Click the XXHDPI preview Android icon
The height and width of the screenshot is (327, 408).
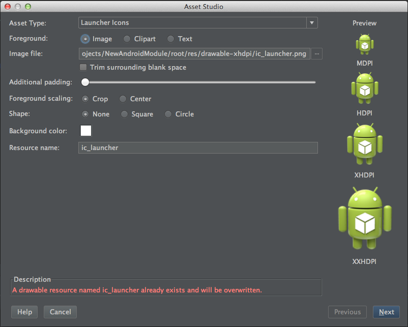click(365, 218)
